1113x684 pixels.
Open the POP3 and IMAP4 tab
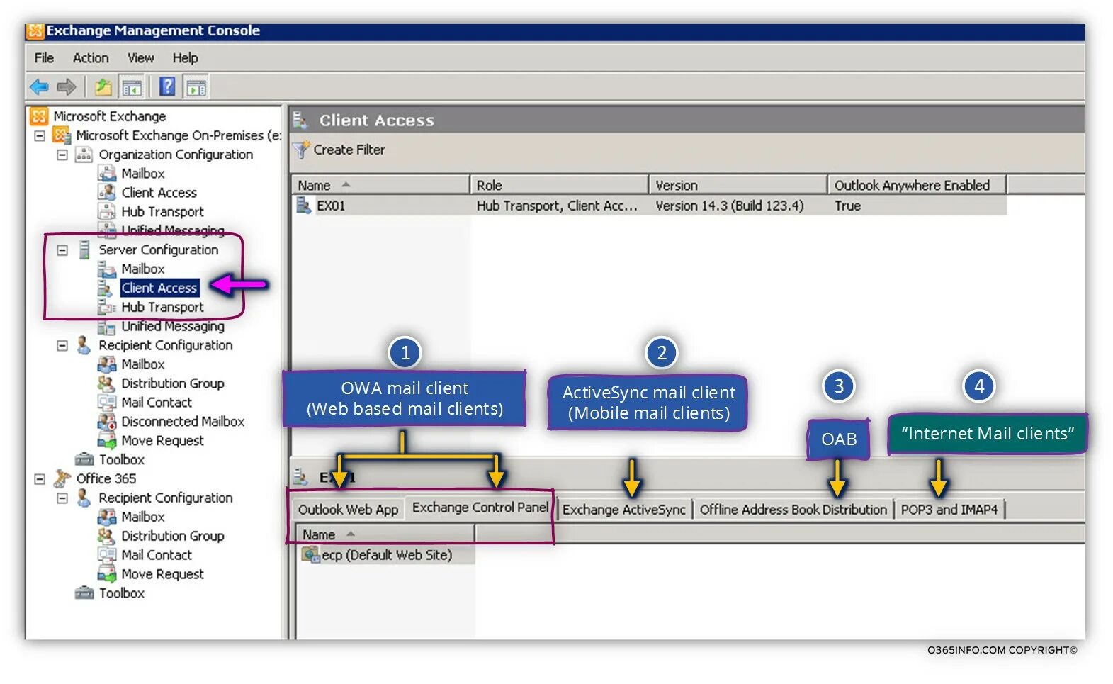point(949,510)
